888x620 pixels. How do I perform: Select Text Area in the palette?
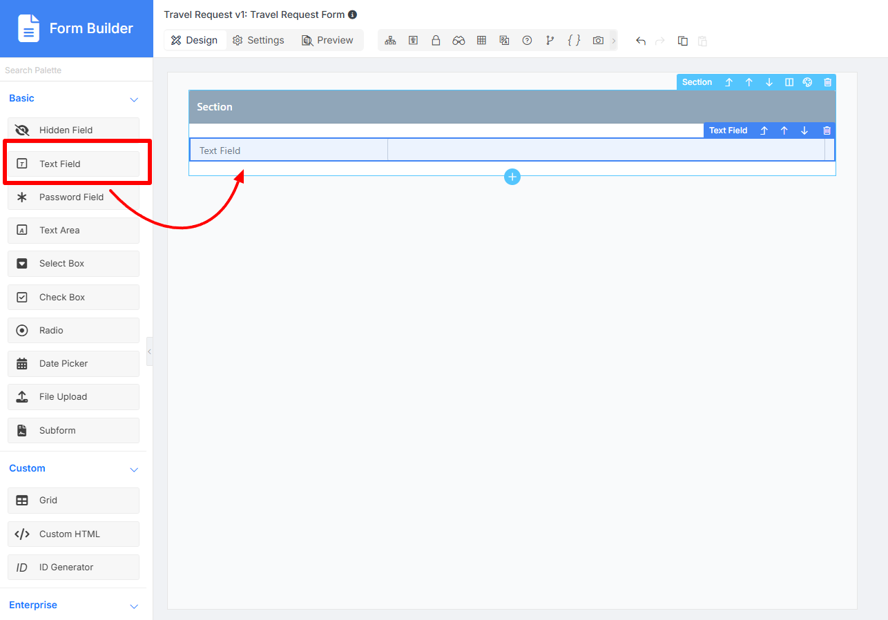(x=73, y=230)
